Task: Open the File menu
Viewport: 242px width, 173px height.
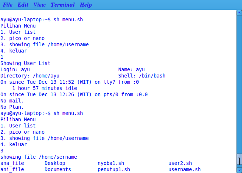Action: tap(8, 5)
